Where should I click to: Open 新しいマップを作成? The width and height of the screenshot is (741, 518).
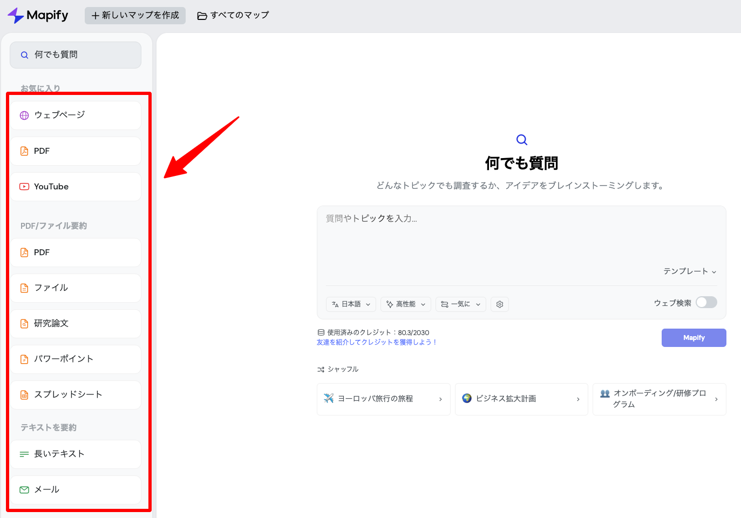(x=134, y=15)
